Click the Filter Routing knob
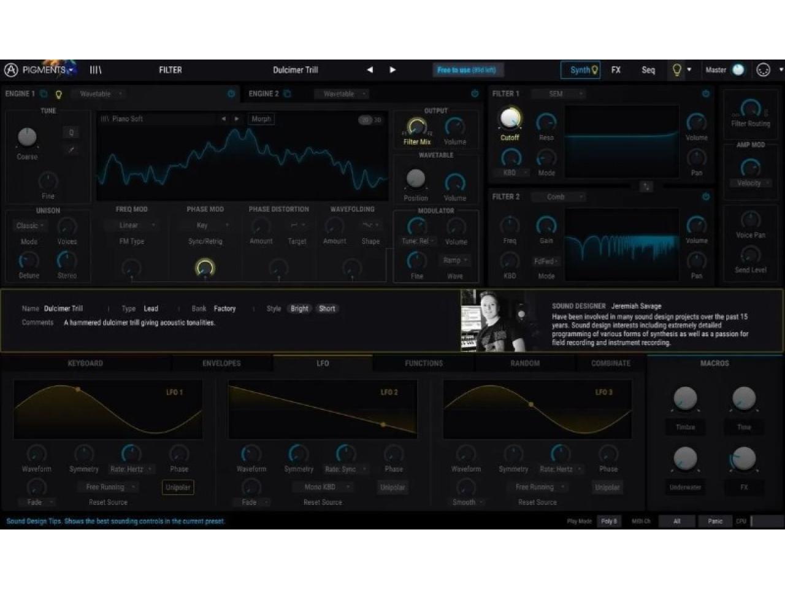785x589 pixels. (x=750, y=109)
